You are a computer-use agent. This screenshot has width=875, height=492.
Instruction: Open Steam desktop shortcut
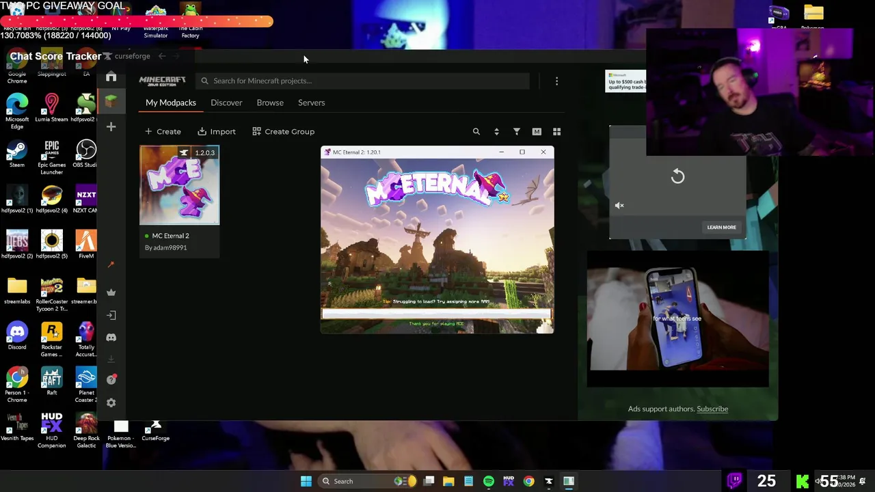(17, 154)
